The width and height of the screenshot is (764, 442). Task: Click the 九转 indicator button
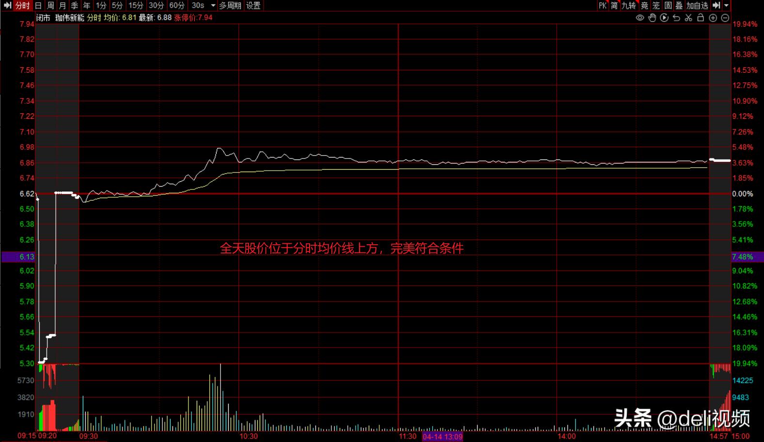coord(629,5)
